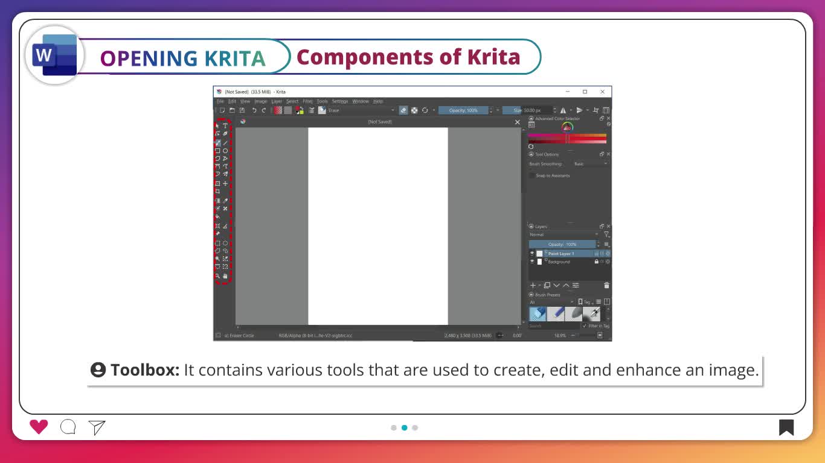Open the All brush tag dropdown
825x463 pixels.
(552, 302)
